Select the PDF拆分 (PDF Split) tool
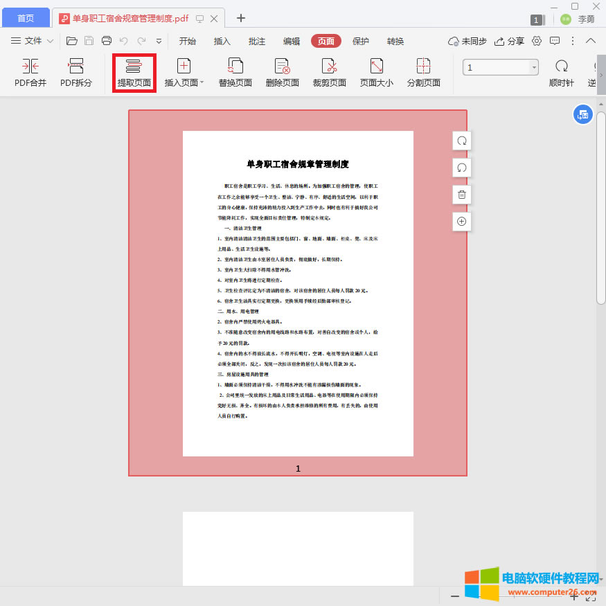The image size is (606, 606). [76, 71]
